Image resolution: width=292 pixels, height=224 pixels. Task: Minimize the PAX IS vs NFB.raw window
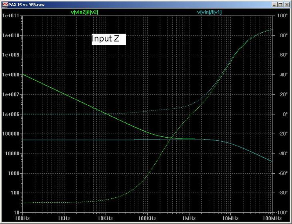[274, 5]
